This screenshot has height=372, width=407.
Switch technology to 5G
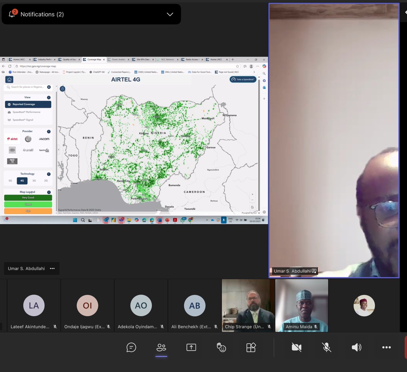pyautogui.click(x=10, y=181)
